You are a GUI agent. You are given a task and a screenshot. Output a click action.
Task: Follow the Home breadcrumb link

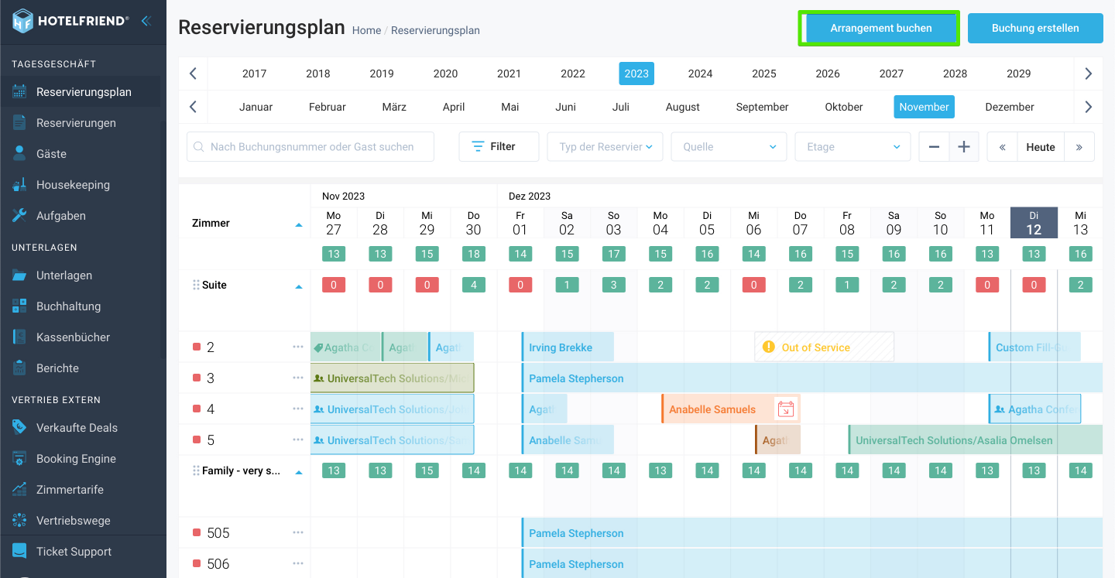(366, 30)
